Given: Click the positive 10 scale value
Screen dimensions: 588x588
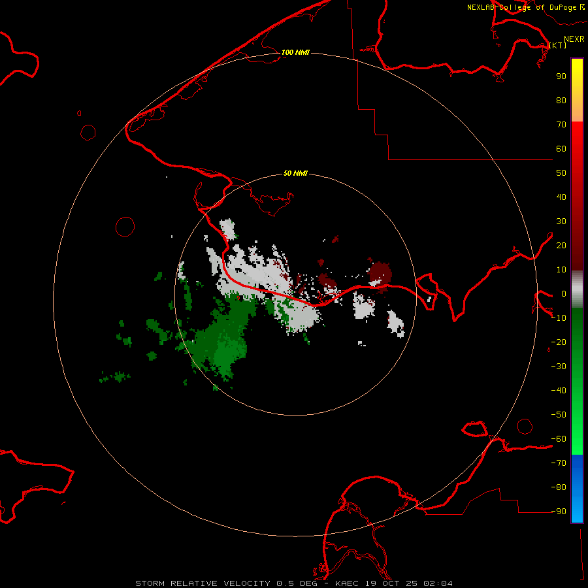Looking at the screenshot, I should pos(561,270).
